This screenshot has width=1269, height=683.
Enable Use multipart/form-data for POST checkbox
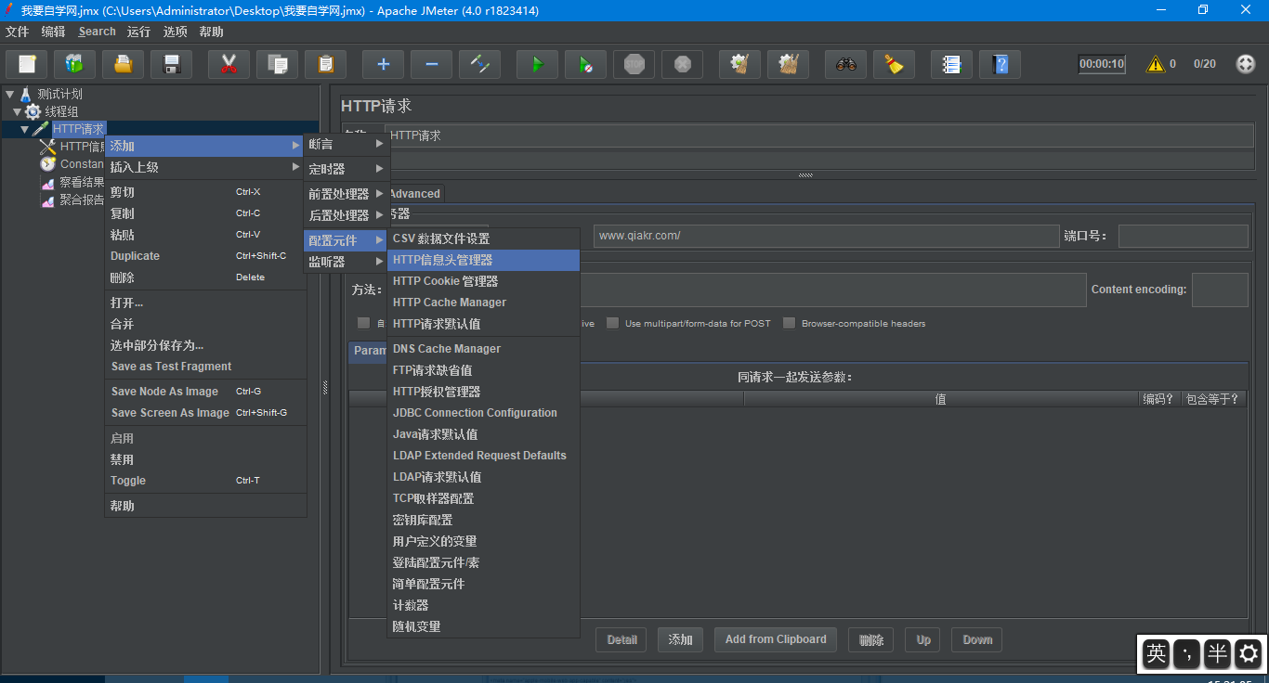click(x=613, y=323)
